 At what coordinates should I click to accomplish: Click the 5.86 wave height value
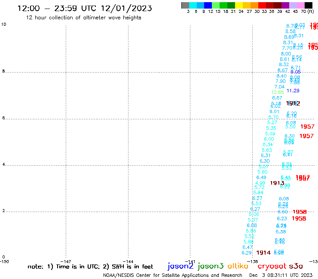point(251,231)
